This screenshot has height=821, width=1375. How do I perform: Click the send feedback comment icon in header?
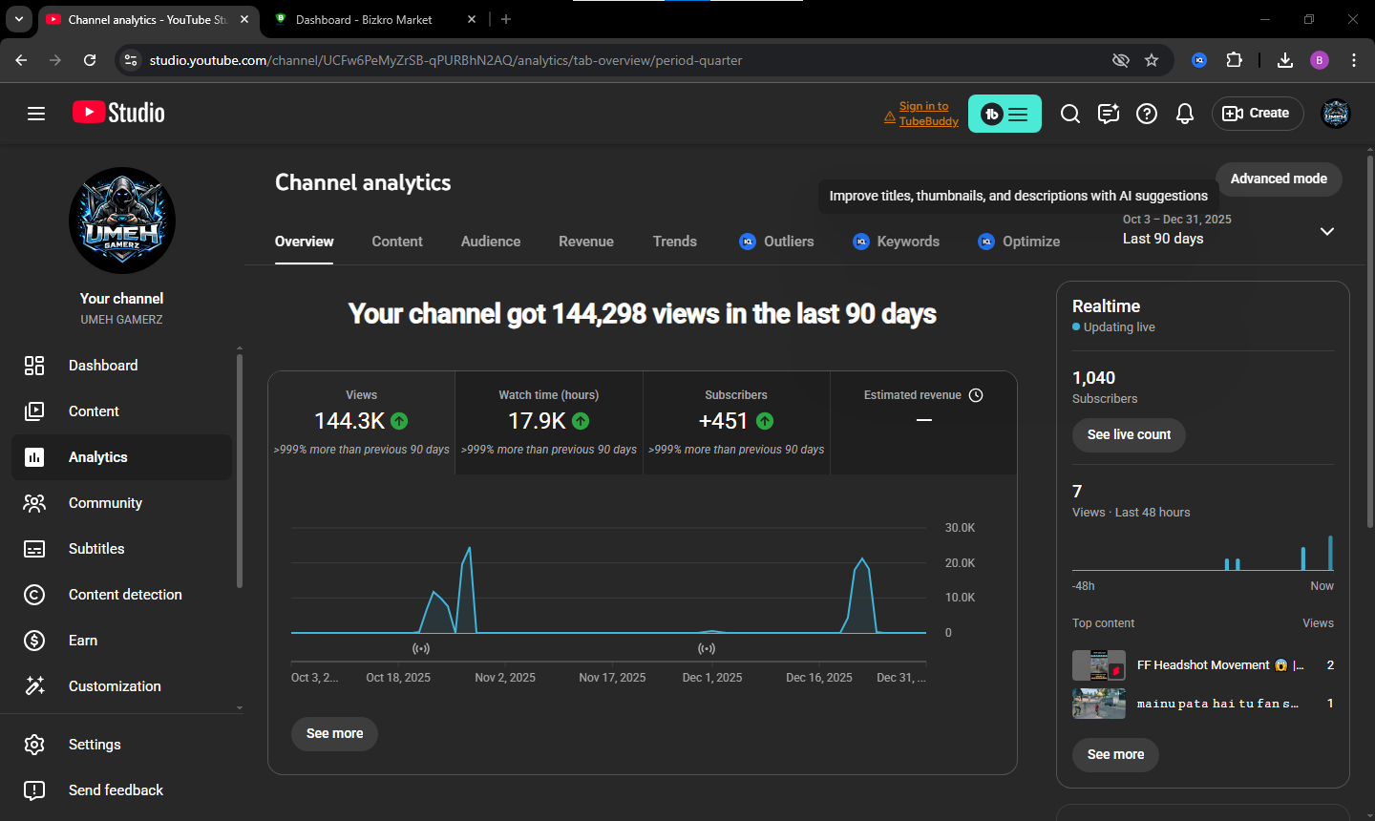[x=1109, y=114]
